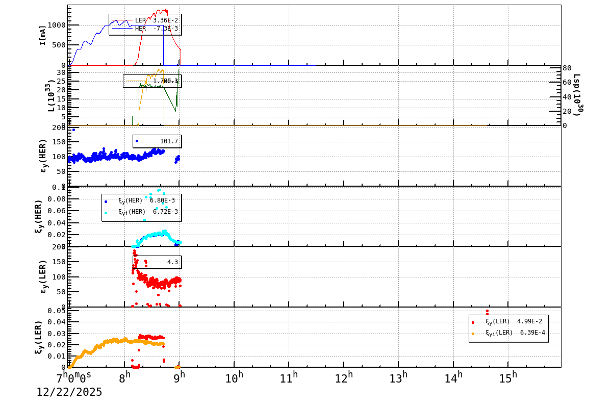Viewport: 612px width, 407px height.
Task: Select the εy(LER) axis label
Action: 43,276
